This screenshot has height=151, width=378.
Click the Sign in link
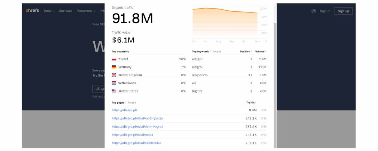coord(325,11)
